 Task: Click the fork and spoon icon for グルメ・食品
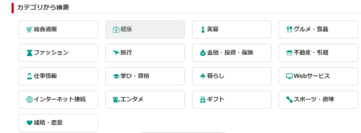pyautogui.click(x=290, y=29)
